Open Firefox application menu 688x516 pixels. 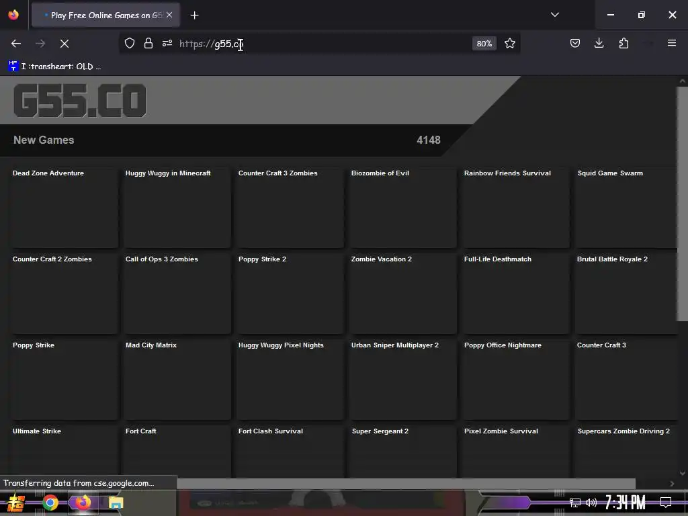click(x=672, y=43)
